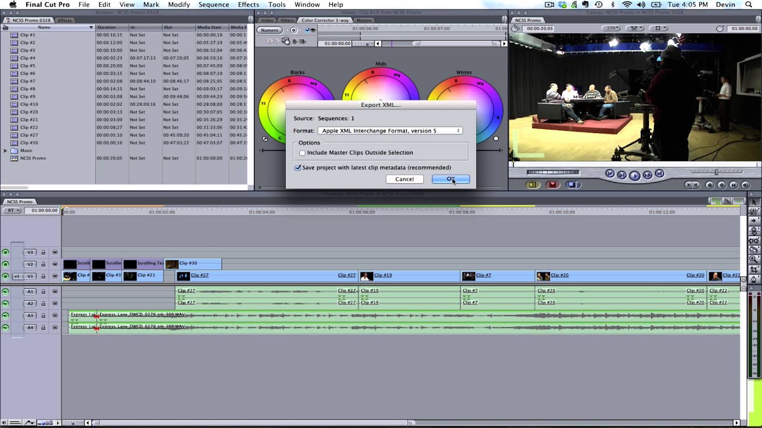Click the Timeline current timecode field
The height and width of the screenshot is (428, 762).
(41, 210)
